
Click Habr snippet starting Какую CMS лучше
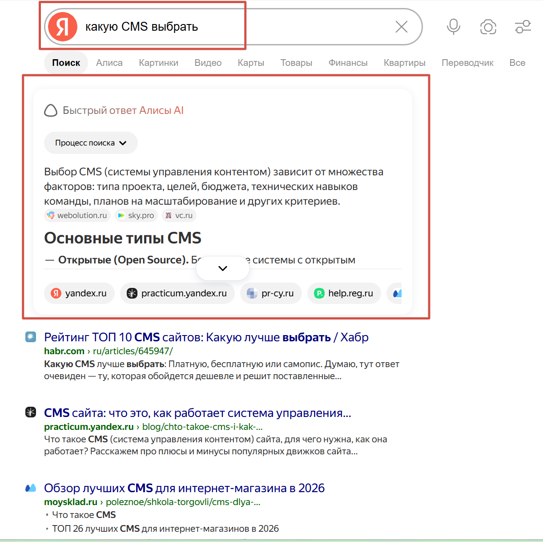[221, 370]
